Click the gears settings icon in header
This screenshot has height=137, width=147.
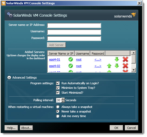pos(10,15)
